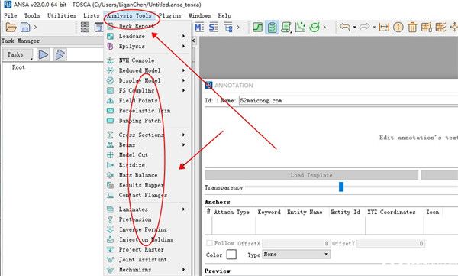Open the Lists menu
Viewport: 458px width, 276px height.
[x=91, y=15]
